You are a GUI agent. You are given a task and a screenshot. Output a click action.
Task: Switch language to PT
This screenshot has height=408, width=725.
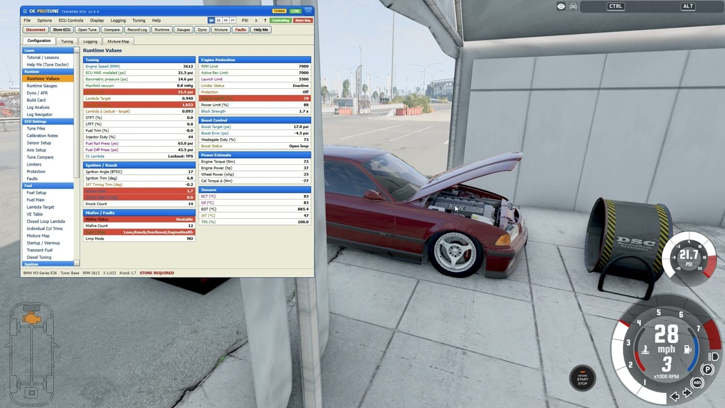pos(233,20)
